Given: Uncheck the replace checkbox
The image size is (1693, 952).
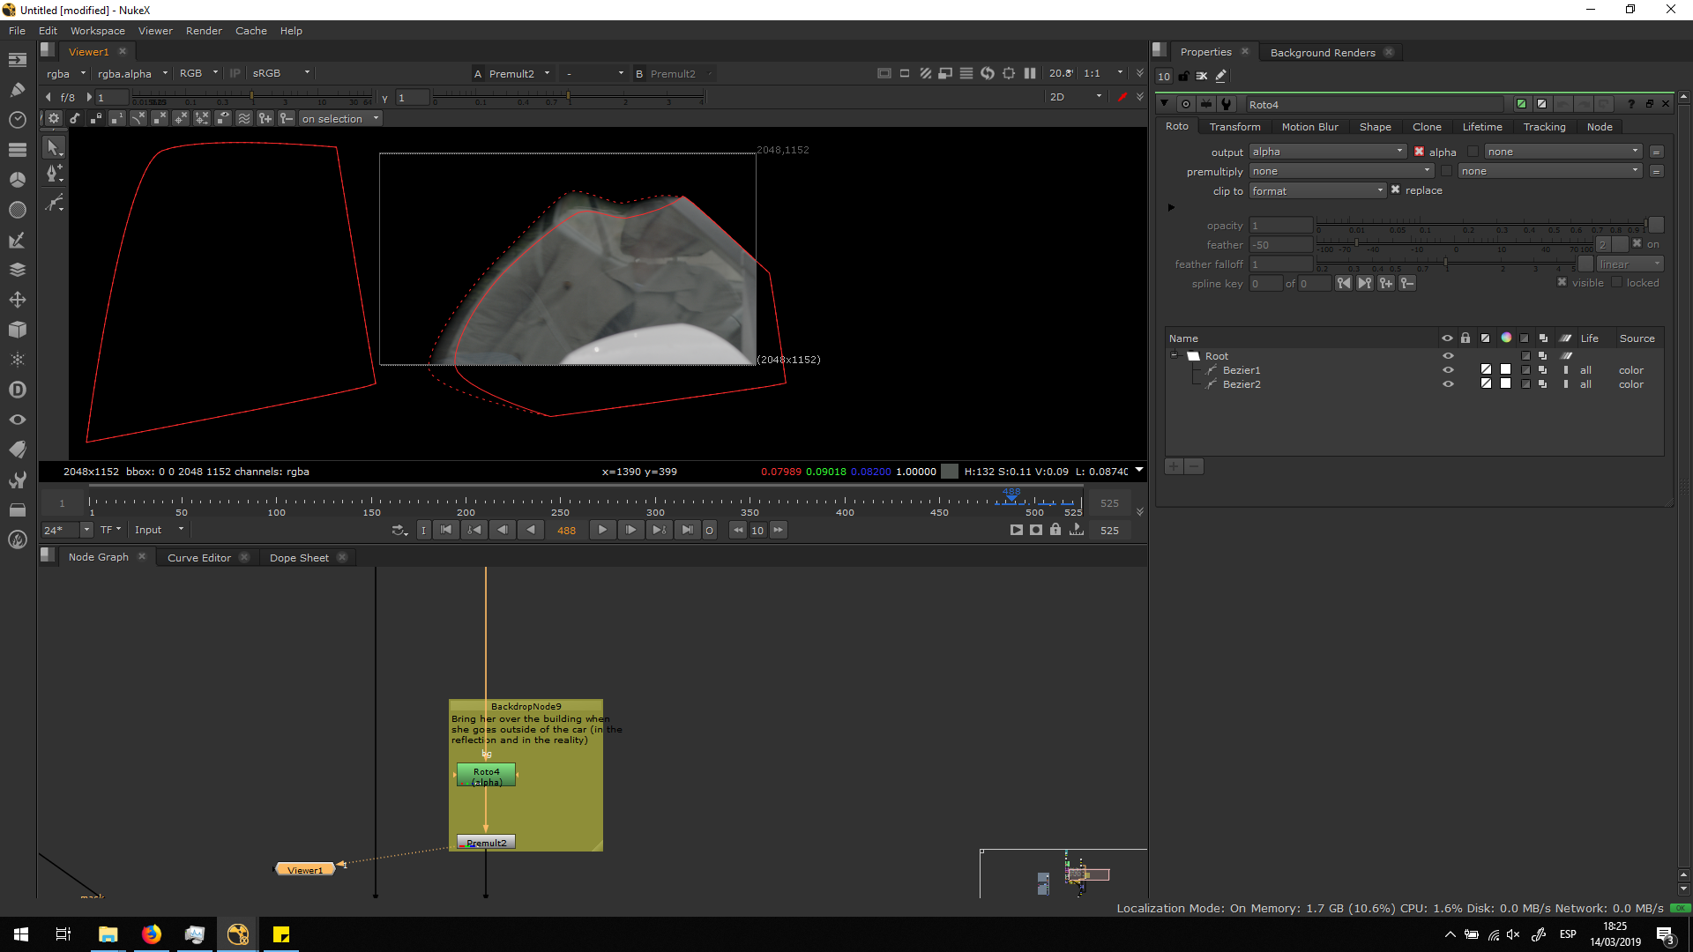Looking at the screenshot, I should click(x=1395, y=190).
